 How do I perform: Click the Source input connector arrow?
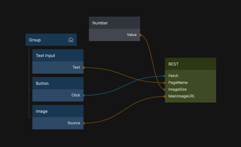point(84,123)
